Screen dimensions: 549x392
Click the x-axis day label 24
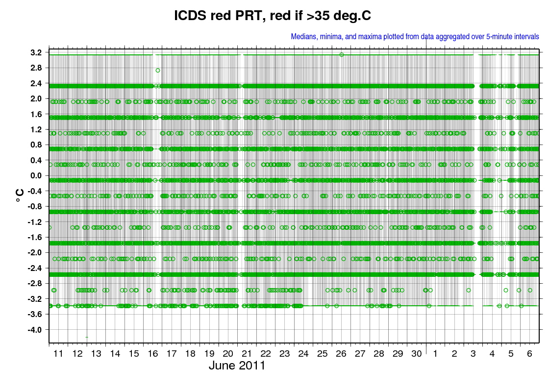303,354
